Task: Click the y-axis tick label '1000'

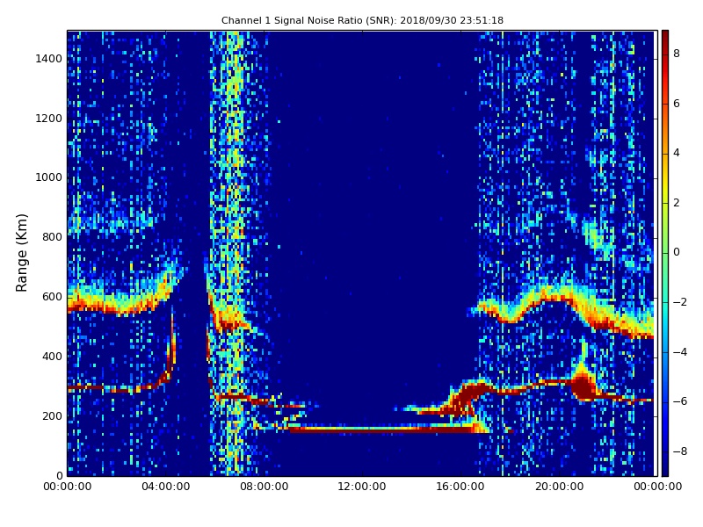Action: (x=49, y=177)
